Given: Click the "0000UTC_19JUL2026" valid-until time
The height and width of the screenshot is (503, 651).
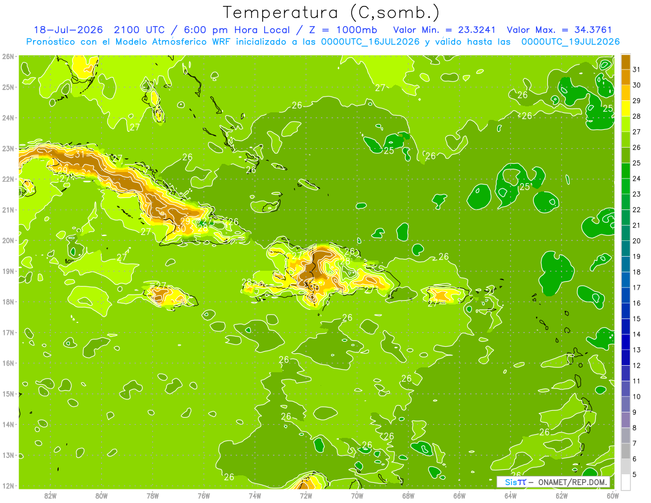Looking at the screenshot, I should [571, 42].
